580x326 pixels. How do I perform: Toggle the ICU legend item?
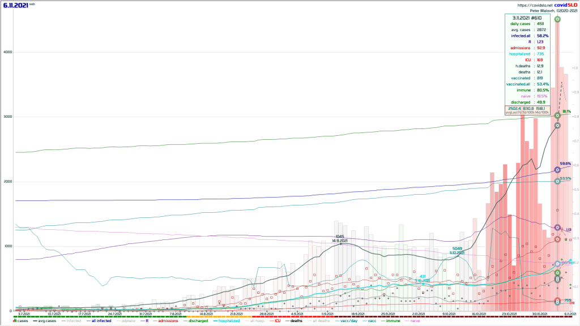(x=278, y=321)
